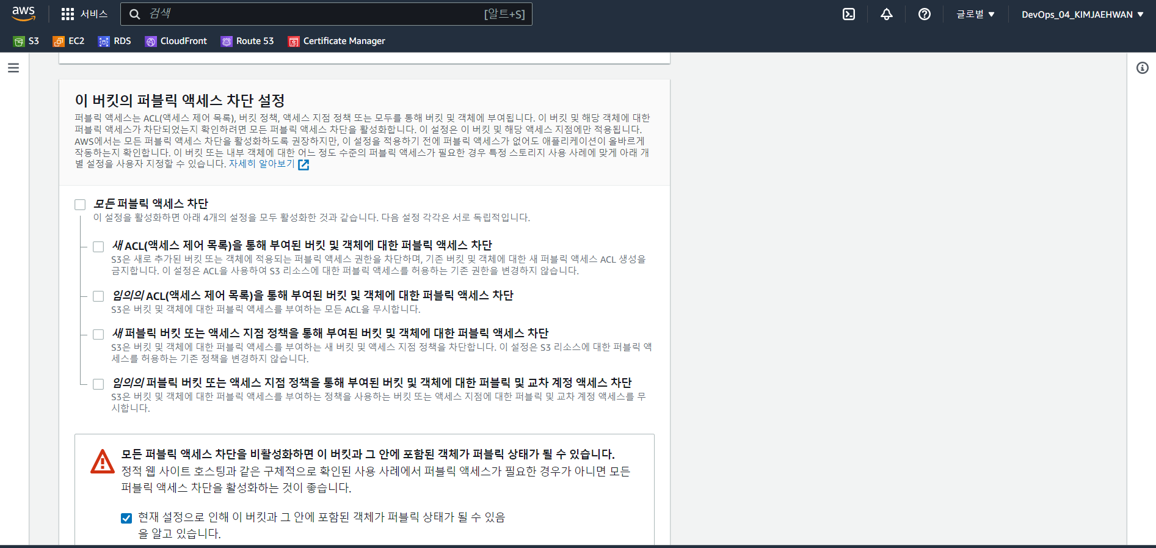Open S3 service shortcut label

click(x=34, y=41)
